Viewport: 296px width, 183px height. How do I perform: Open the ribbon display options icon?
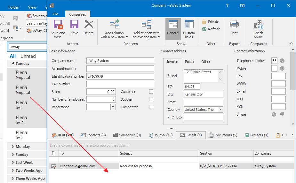click(242, 5)
